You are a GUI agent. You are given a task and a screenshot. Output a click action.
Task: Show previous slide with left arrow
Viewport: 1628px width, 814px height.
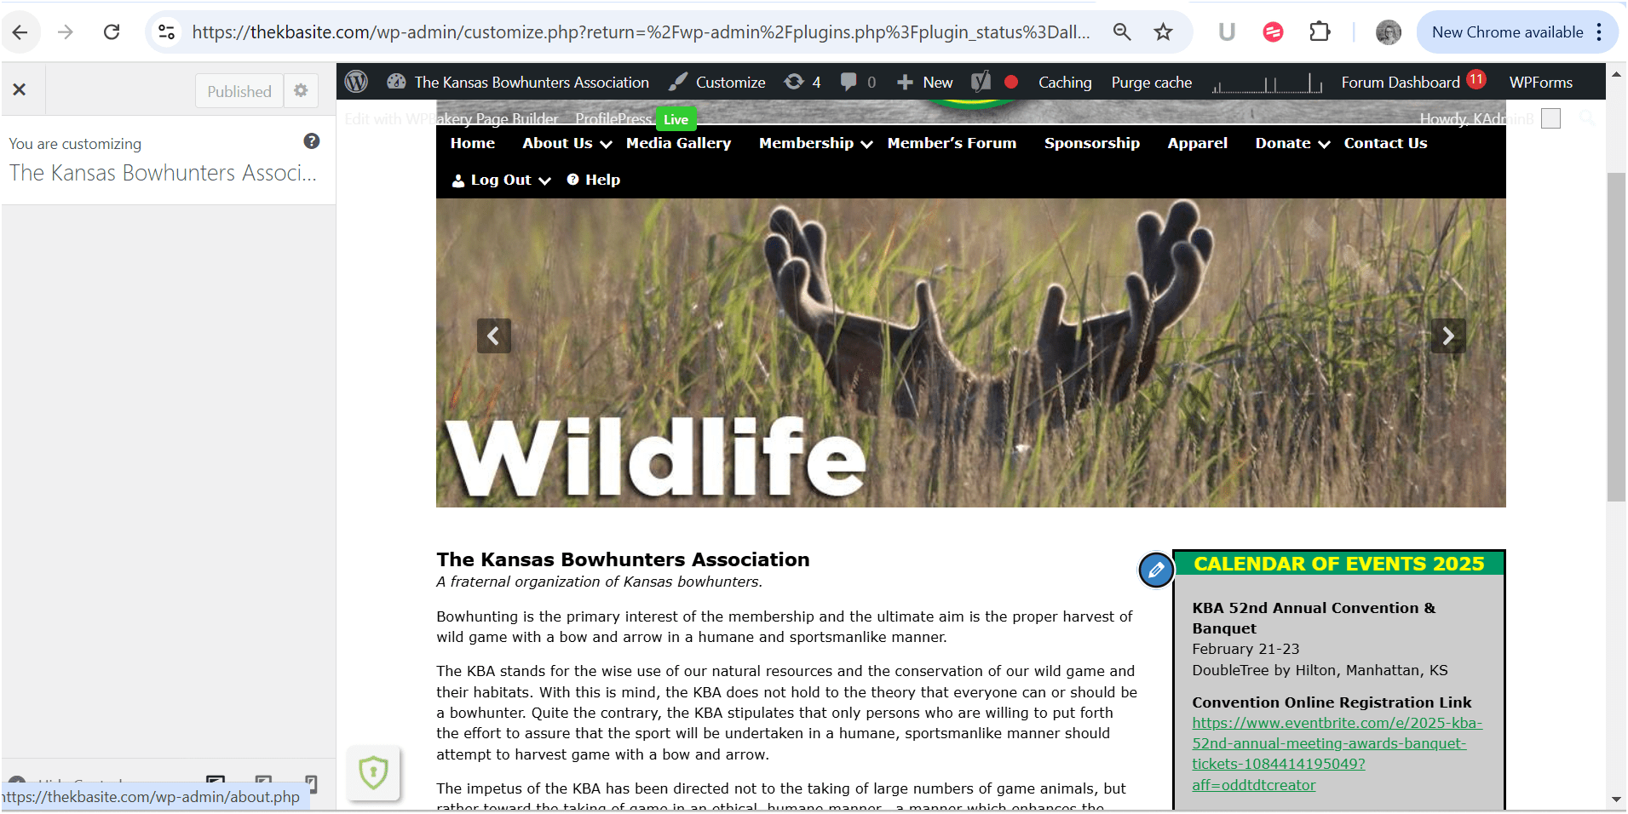click(494, 335)
